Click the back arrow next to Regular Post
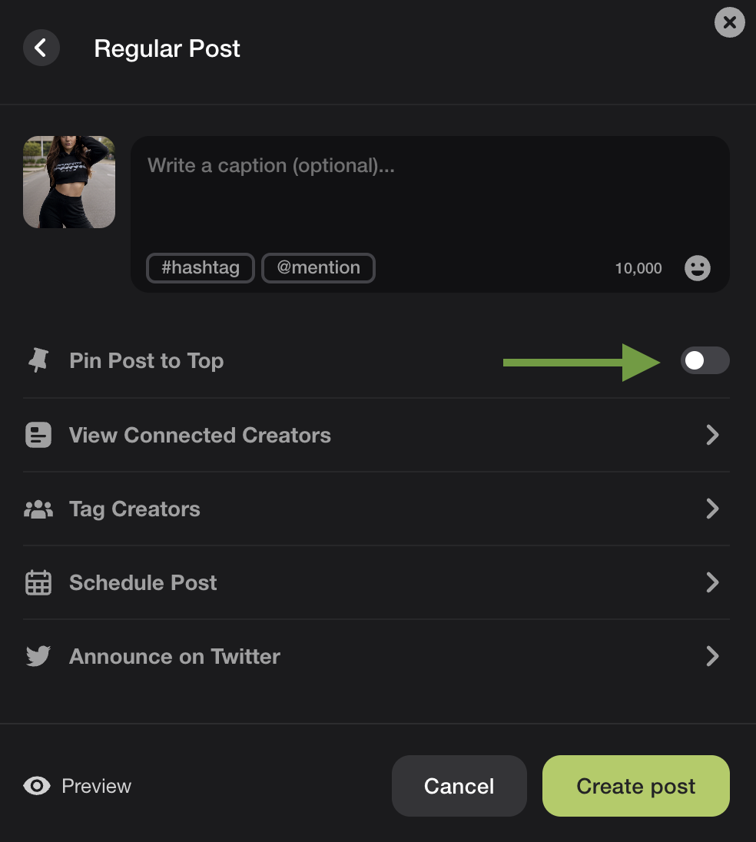The height and width of the screenshot is (842, 756). pyautogui.click(x=41, y=48)
